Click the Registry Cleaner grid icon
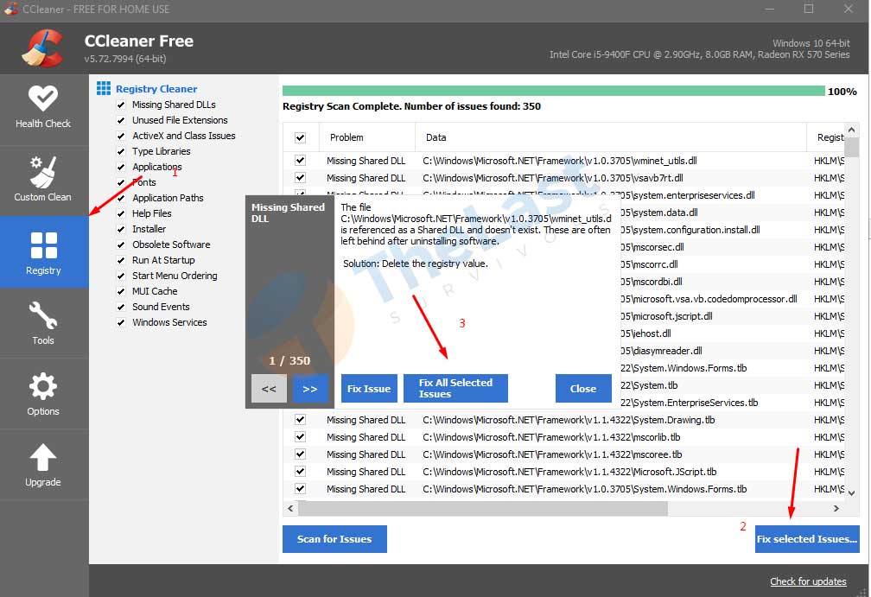The height and width of the screenshot is (597, 871). [103, 87]
